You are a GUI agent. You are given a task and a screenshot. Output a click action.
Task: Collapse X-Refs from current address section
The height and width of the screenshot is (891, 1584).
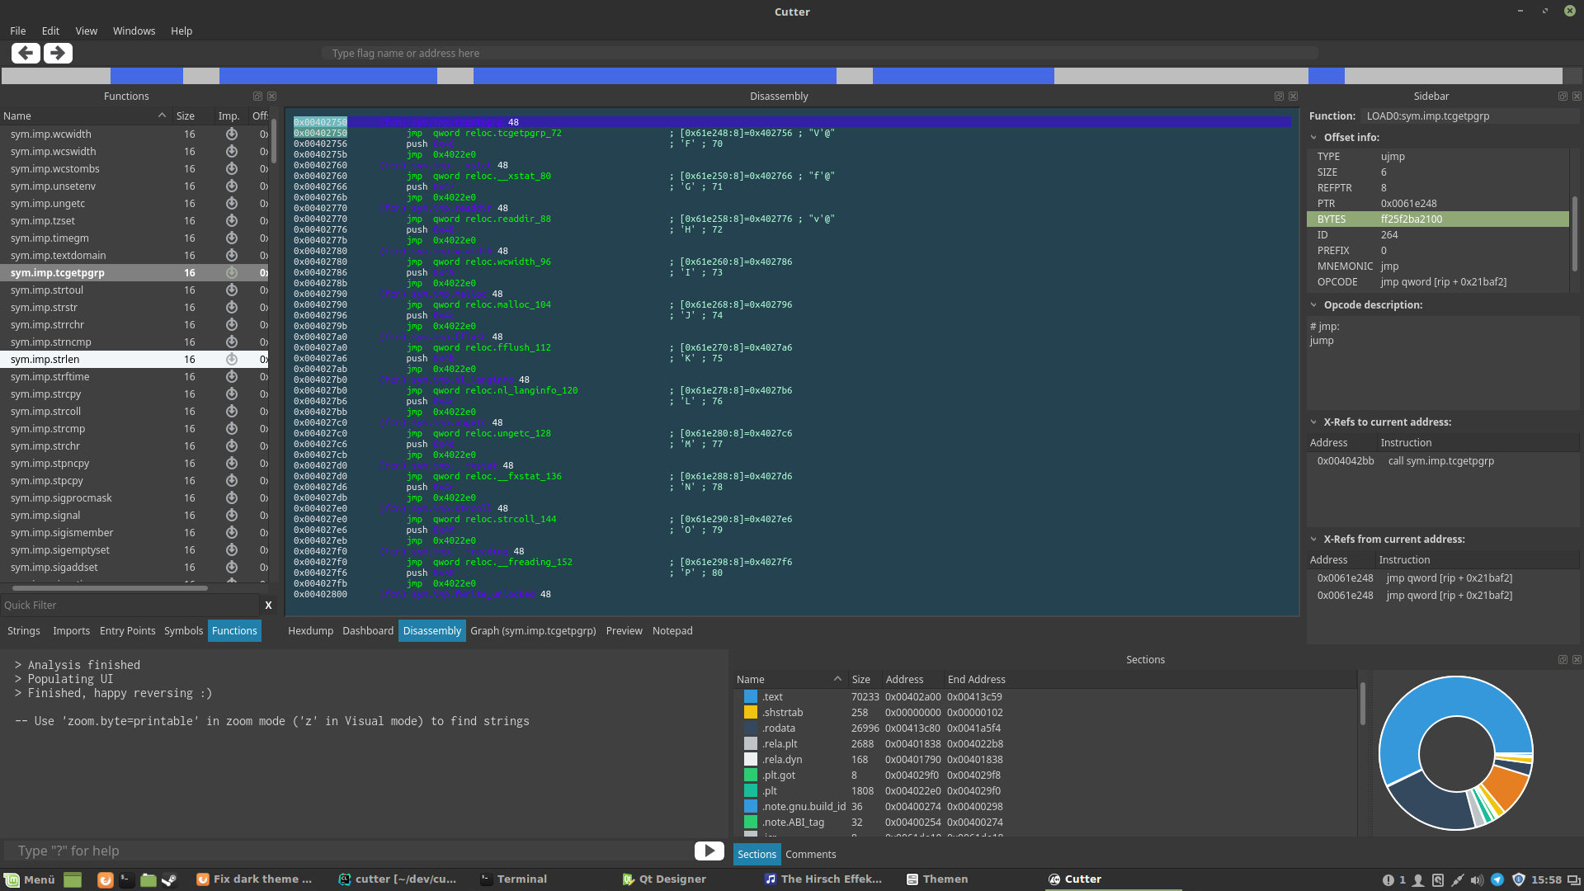click(1314, 540)
